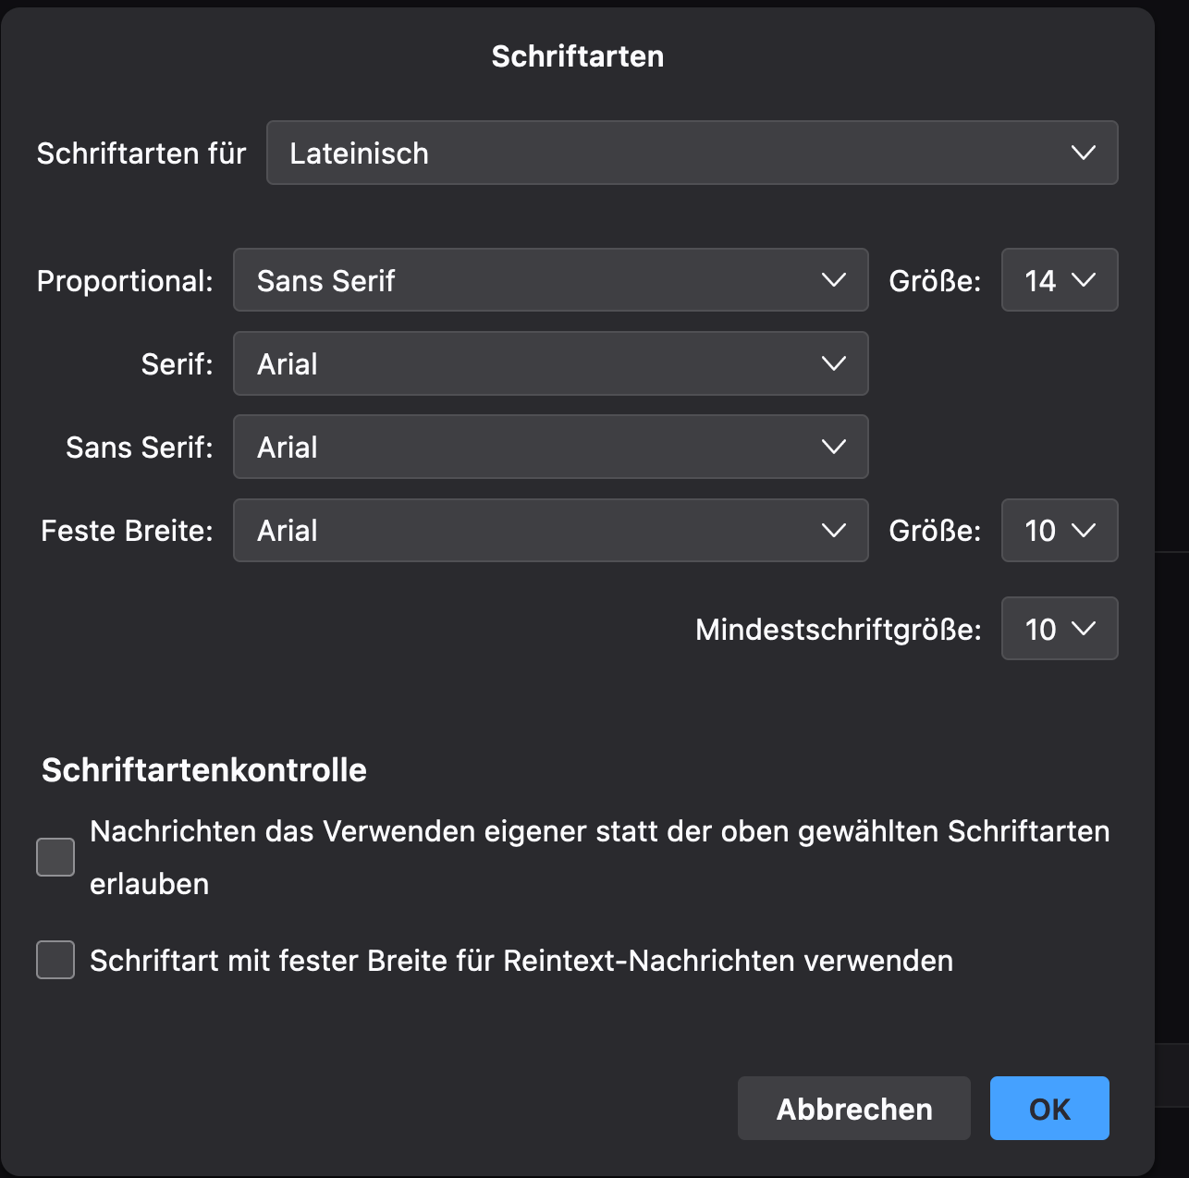Open the Proportional font type dropdown
The image size is (1189, 1178).
(x=550, y=280)
